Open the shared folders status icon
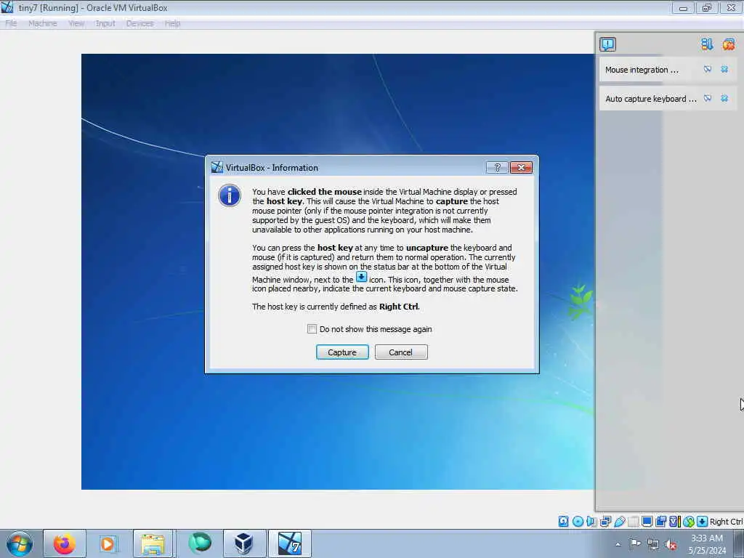This screenshot has width=744, height=558. 633,522
